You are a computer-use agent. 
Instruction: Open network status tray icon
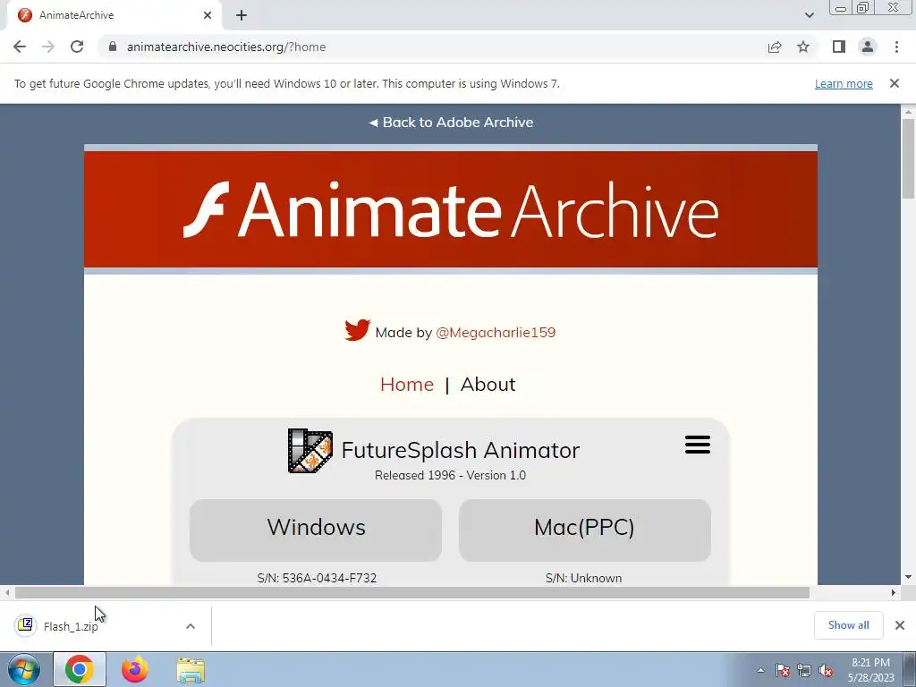[804, 671]
